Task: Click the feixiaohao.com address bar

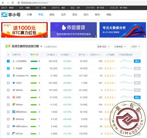Action: (x=82, y=3)
